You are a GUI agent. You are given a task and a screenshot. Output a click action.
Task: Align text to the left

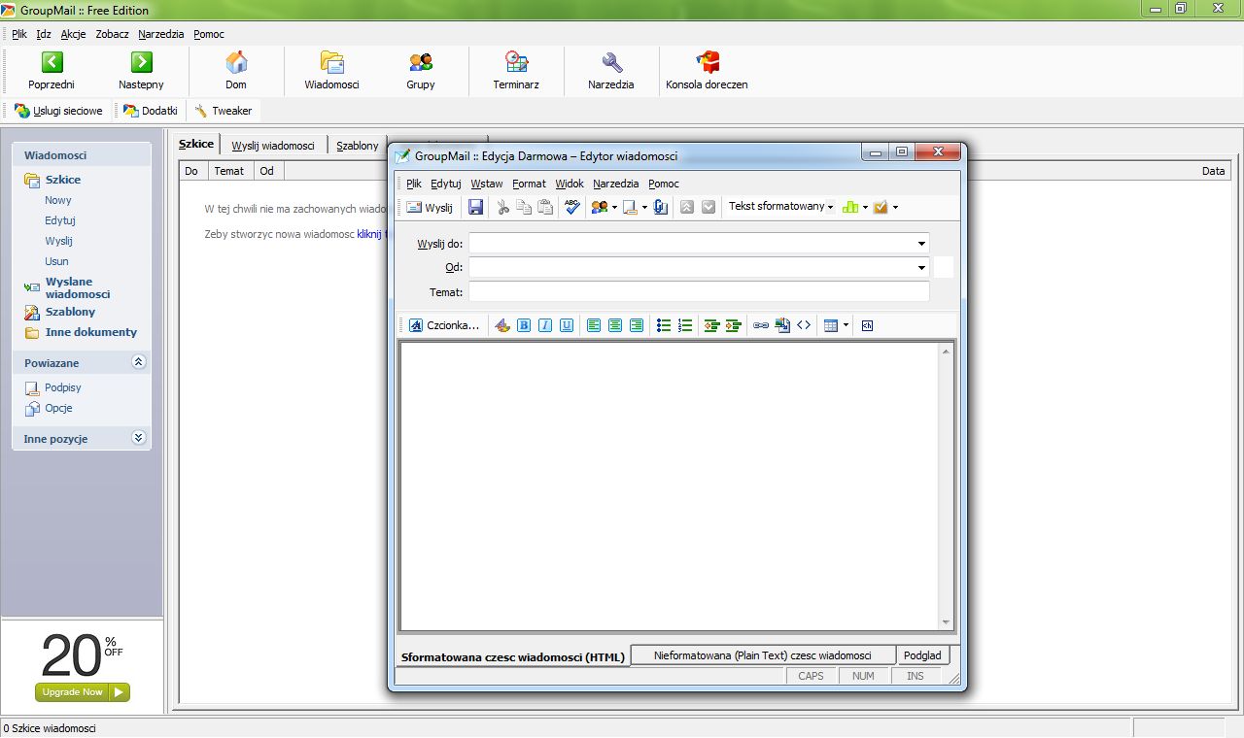coord(594,325)
